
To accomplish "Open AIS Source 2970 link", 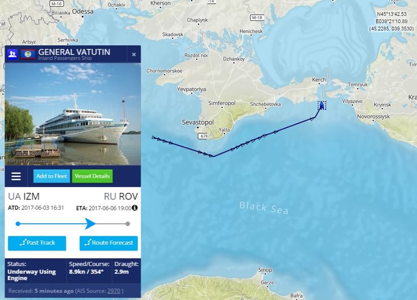I will (114, 291).
